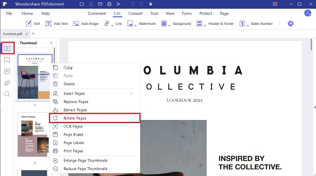
Task: Choose Reduce Page Thumbnails
Action: coord(95,169)
